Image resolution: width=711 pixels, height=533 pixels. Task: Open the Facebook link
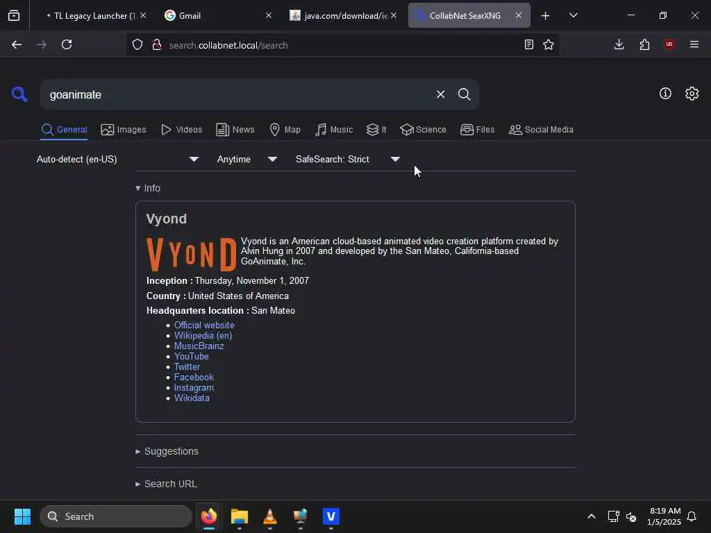click(x=194, y=377)
